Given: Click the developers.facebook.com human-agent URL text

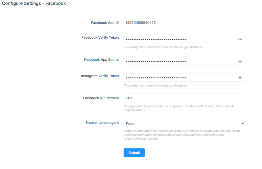Looking at the screenshot, I should [x=174, y=137].
